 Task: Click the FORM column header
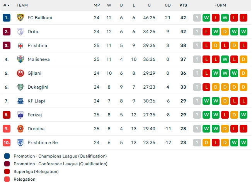[x=220, y=5]
